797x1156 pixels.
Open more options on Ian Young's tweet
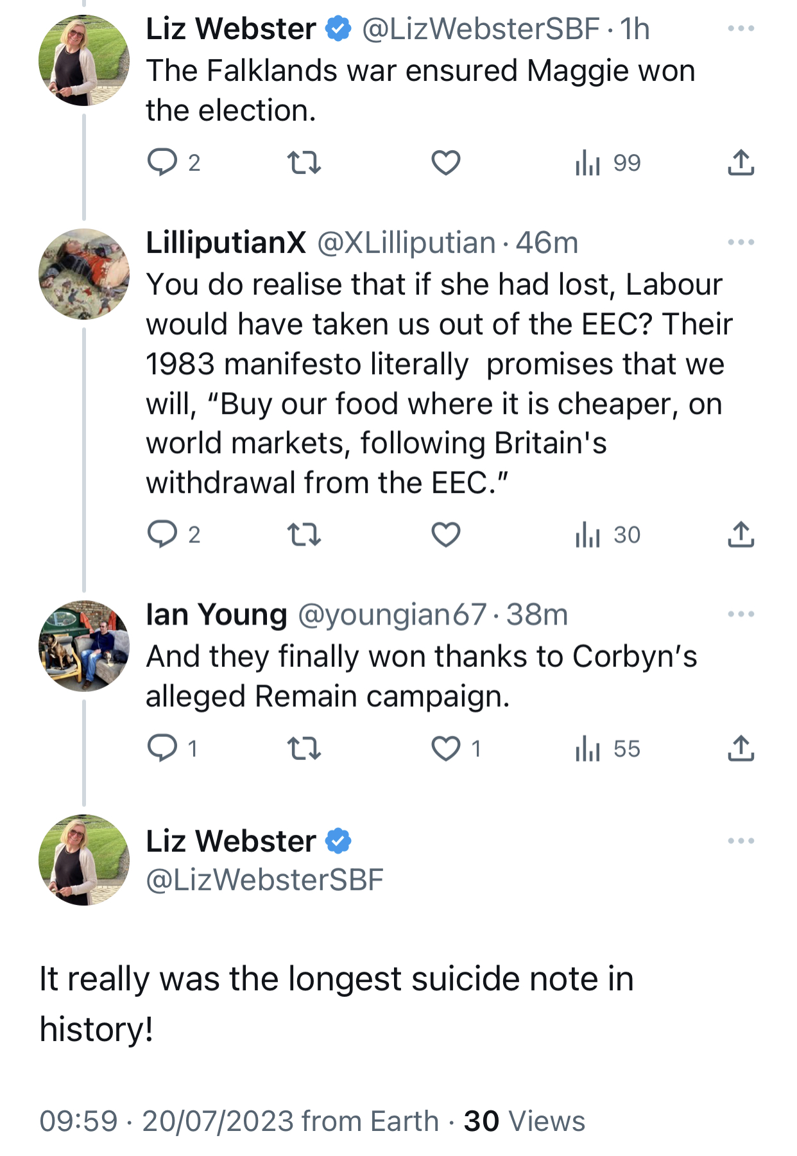tap(741, 614)
